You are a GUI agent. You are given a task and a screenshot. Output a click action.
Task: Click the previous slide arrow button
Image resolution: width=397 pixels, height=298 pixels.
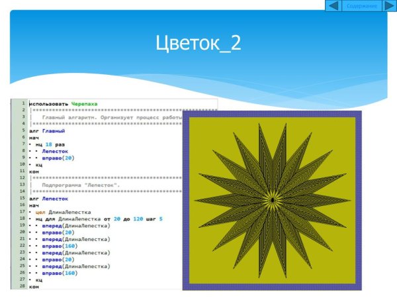(334, 6)
